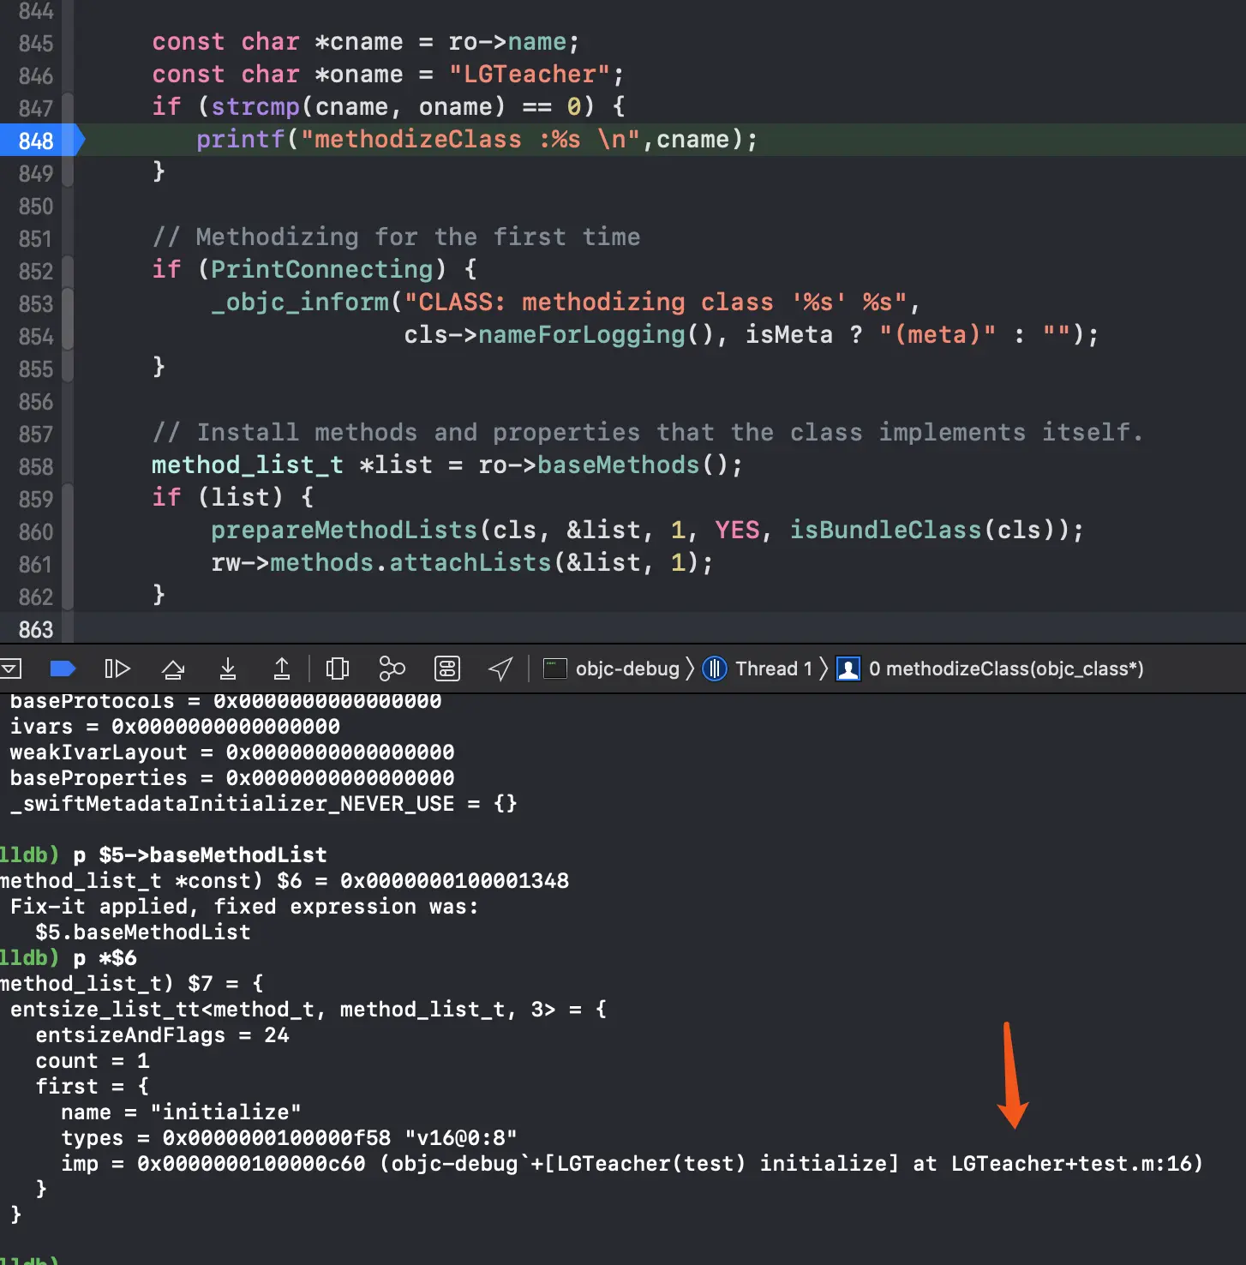
Task: Select Thread 1 in the debug jump bar
Action: [758, 668]
